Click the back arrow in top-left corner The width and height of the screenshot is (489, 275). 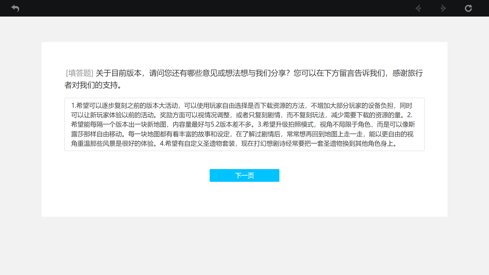pyautogui.click(x=15, y=8)
